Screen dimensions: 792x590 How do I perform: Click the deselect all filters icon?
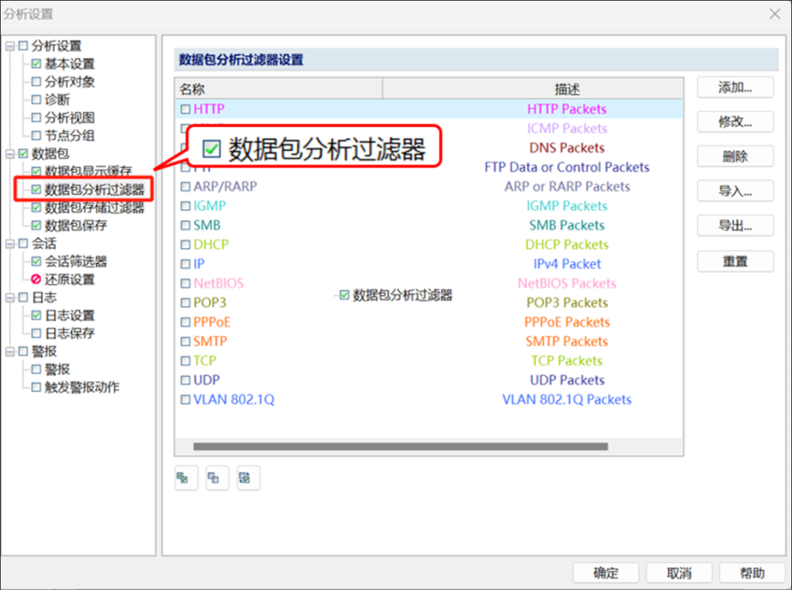click(216, 478)
